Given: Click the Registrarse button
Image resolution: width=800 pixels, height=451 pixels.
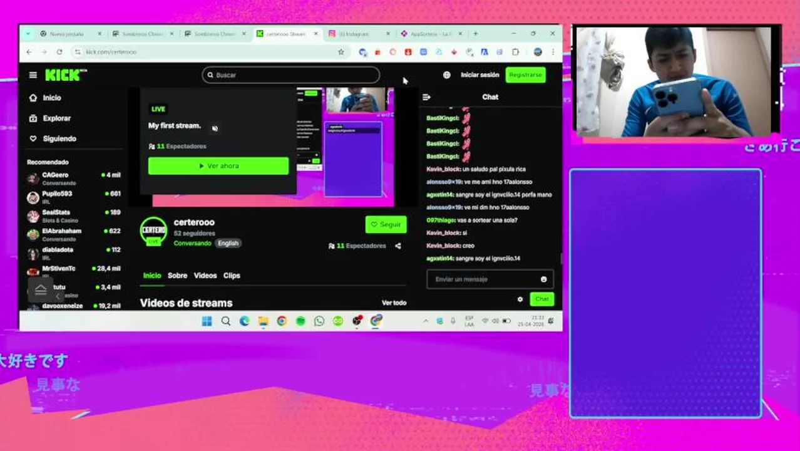Looking at the screenshot, I should pos(525,75).
